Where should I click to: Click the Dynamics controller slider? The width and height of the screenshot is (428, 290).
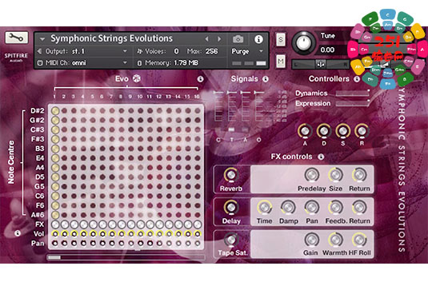tap(352, 93)
